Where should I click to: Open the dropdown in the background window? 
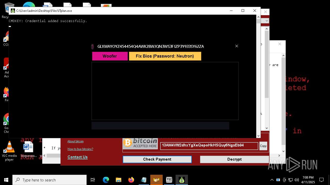267,21
